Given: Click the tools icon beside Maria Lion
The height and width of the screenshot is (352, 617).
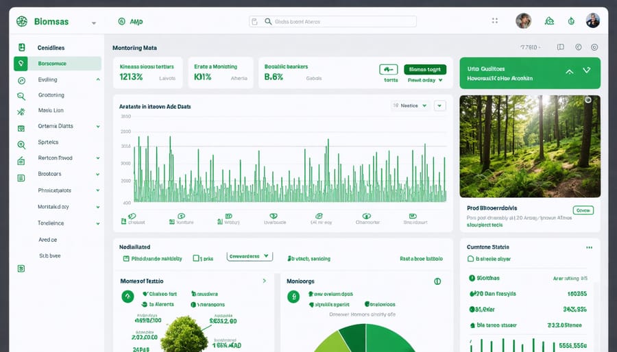Looking at the screenshot, I should (21, 112).
